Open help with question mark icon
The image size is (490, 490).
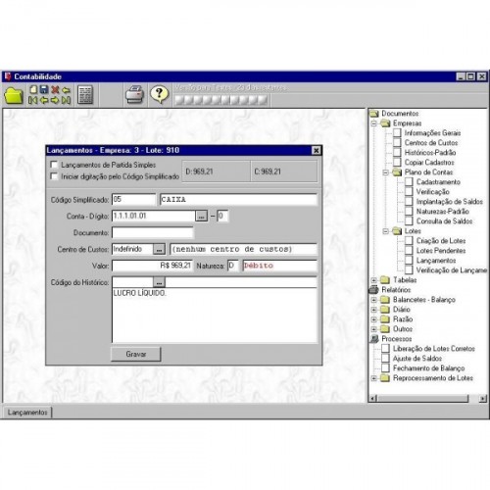tap(159, 94)
